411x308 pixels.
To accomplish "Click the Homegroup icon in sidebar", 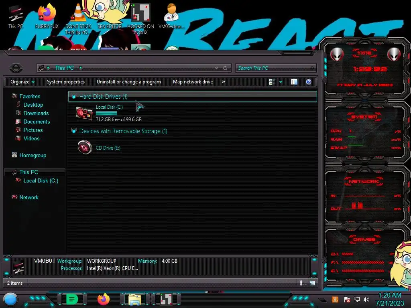I will point(14,155).
